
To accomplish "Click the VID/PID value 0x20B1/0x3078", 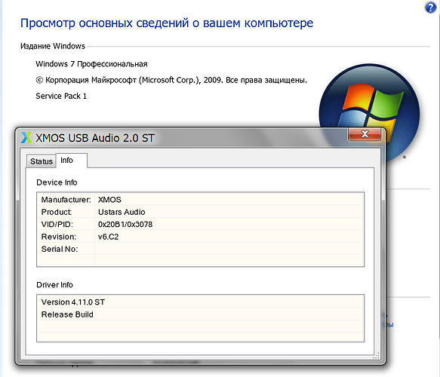I will pos(125,224).
